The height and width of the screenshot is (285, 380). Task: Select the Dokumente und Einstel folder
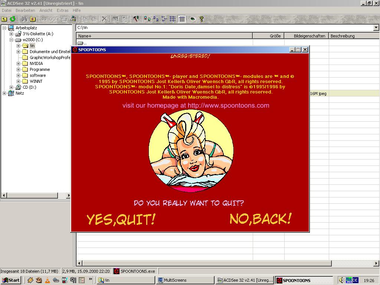coord(50,52)
